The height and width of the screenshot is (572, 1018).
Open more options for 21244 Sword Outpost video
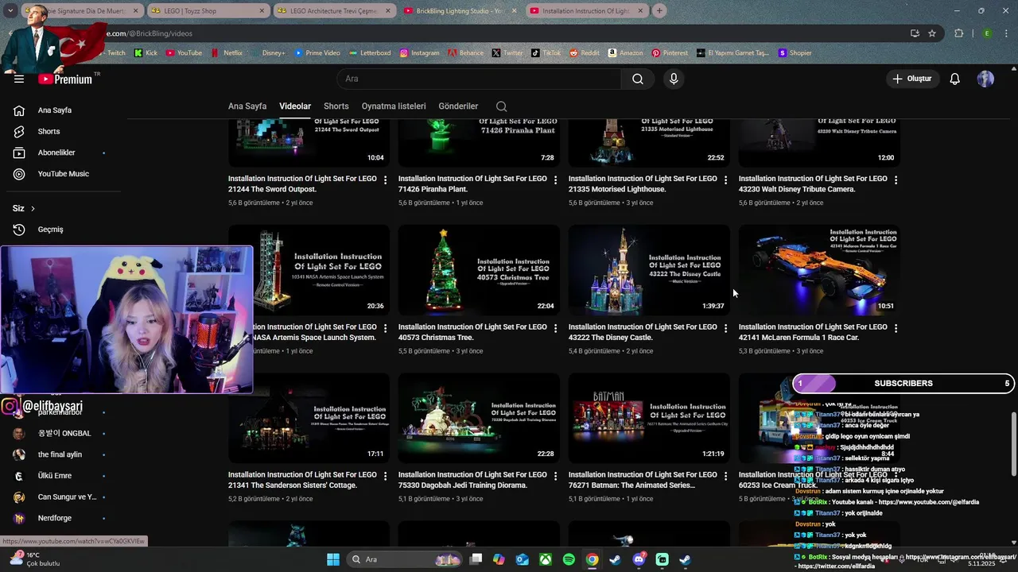[385, 180]
